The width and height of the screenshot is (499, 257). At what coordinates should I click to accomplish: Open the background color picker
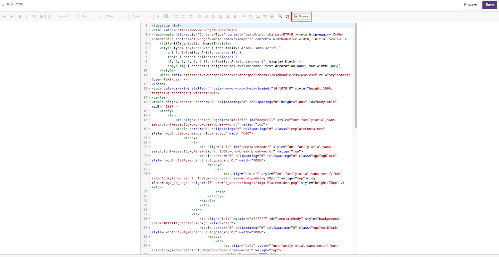[x=167, y=16]
